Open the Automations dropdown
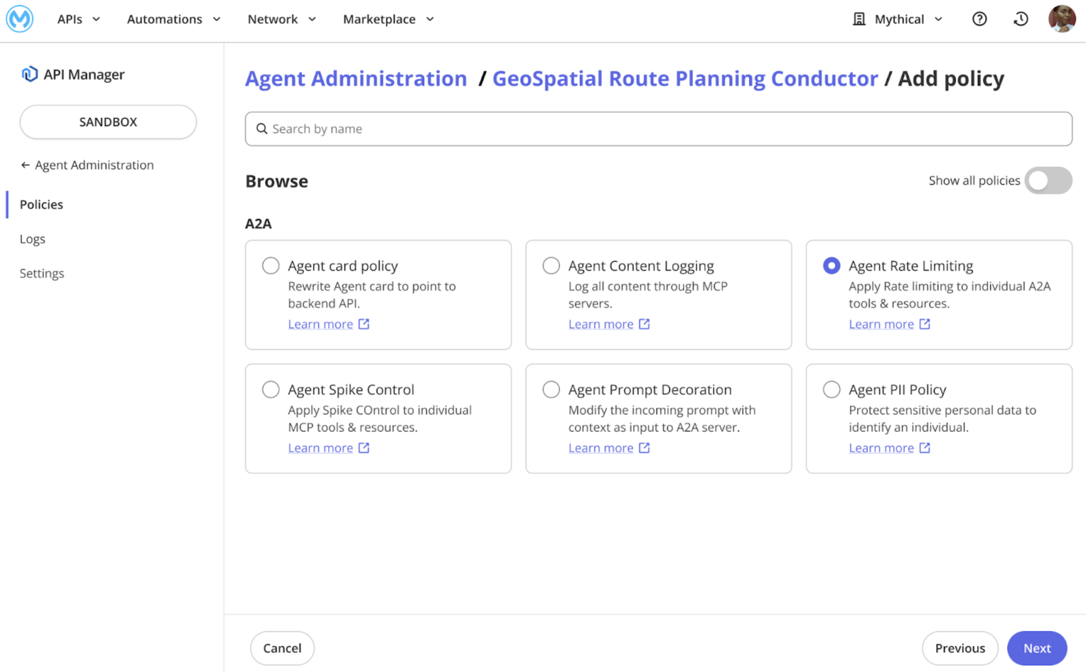This screenshot has height=672, width=1086. [173, 19]
